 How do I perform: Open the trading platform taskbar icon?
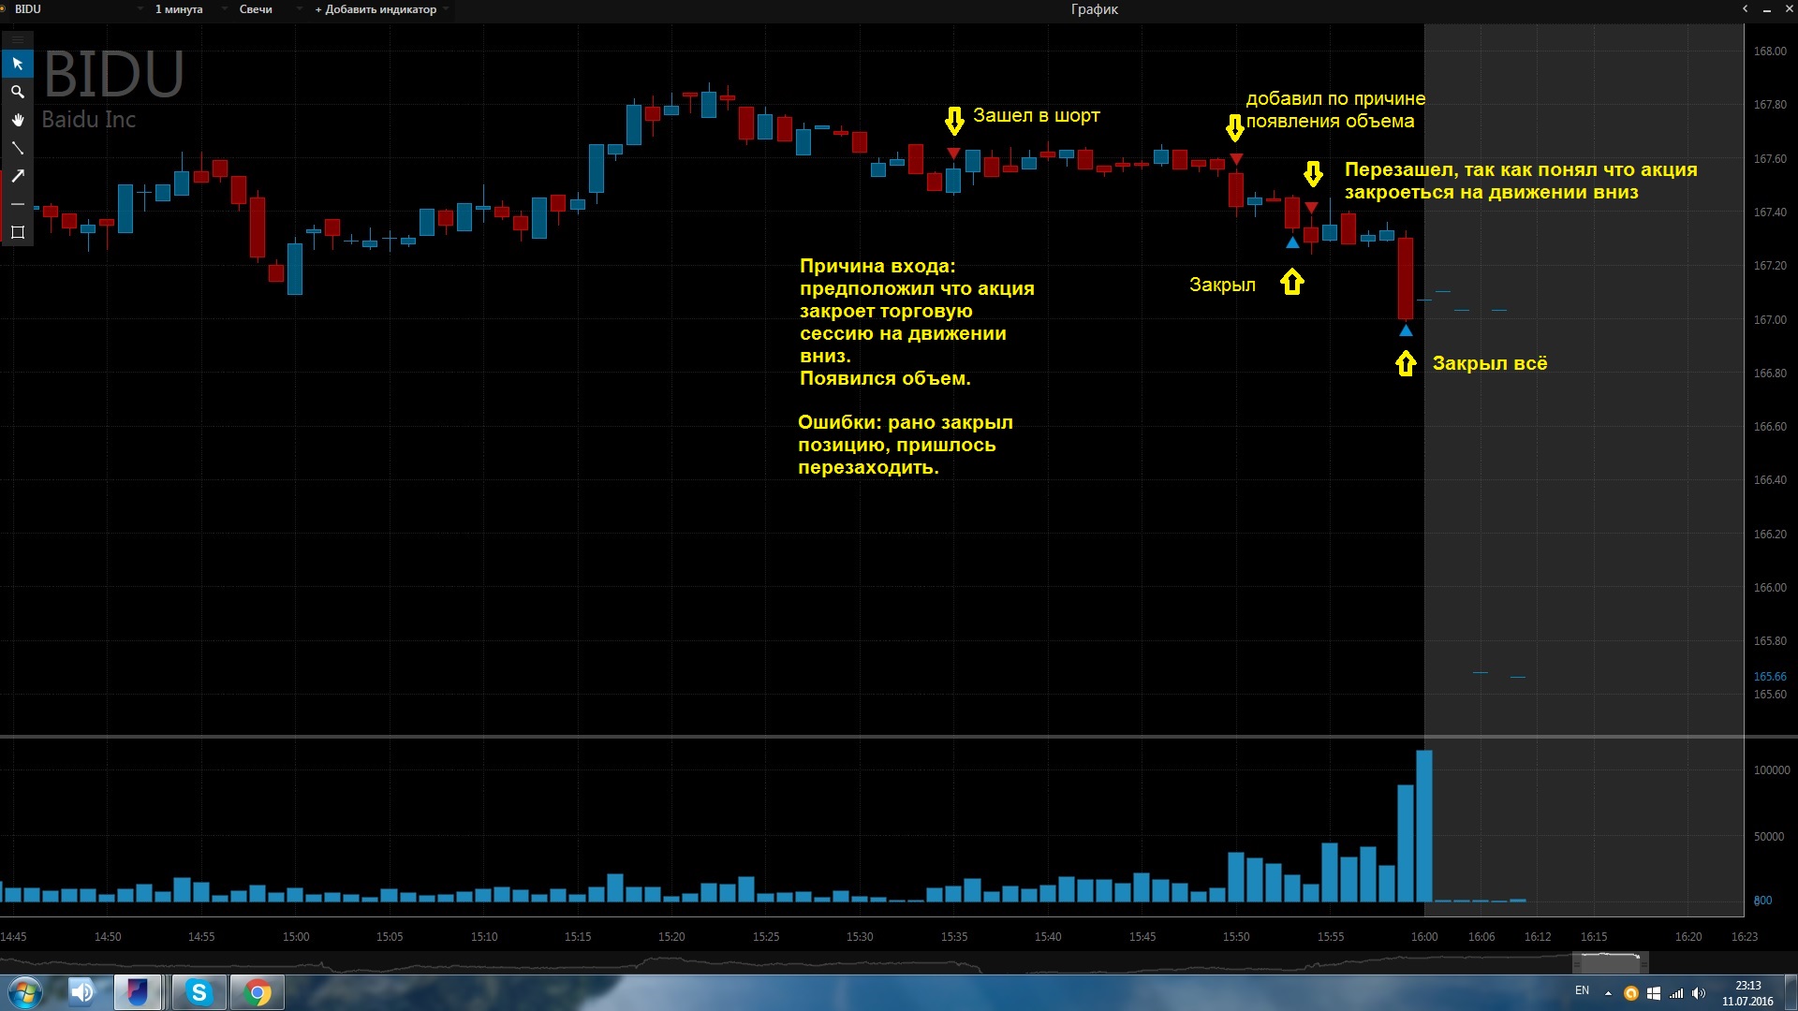138,992
